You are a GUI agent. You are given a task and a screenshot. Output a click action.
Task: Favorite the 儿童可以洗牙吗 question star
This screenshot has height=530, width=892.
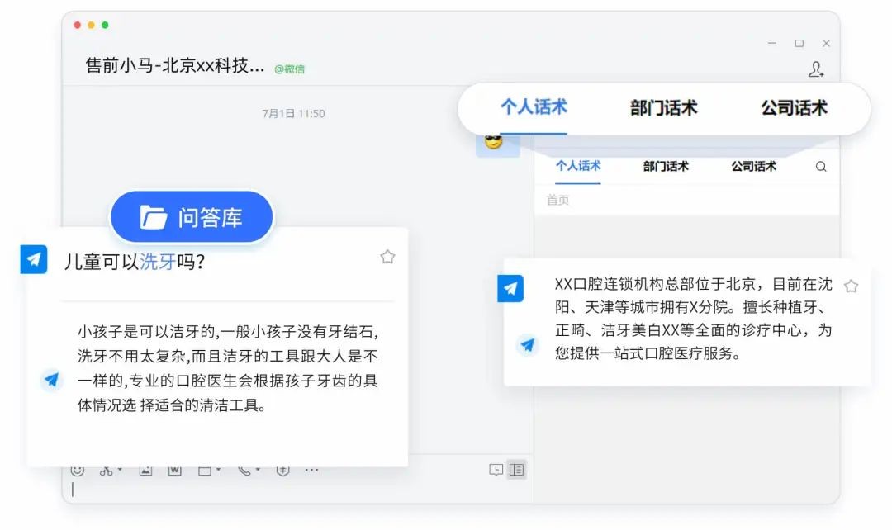pos(387,257)
